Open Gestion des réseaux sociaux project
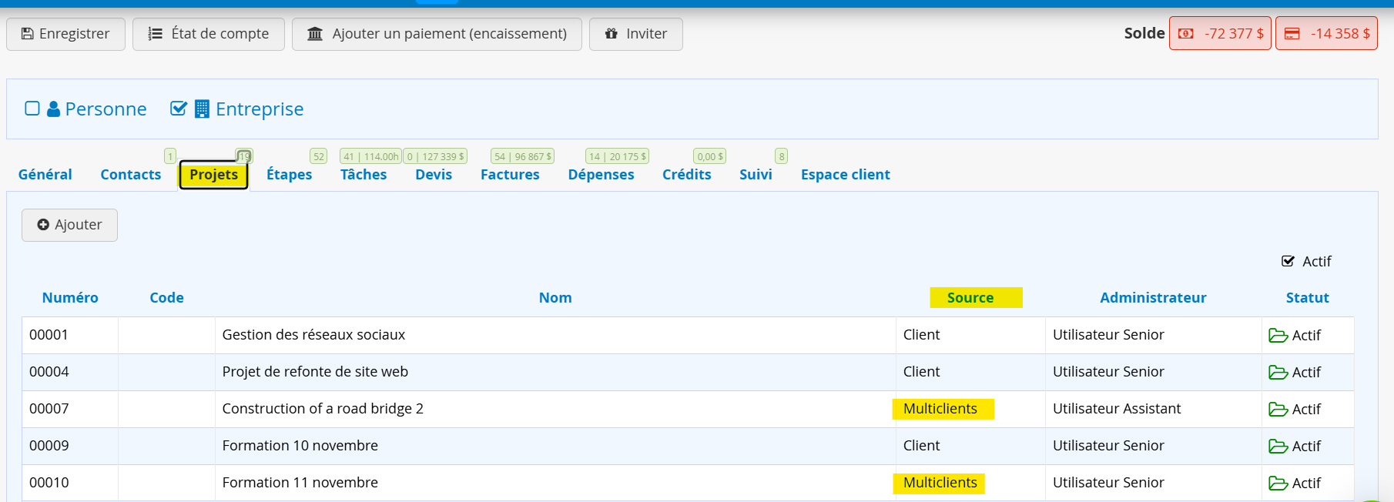 pos(313,335)
